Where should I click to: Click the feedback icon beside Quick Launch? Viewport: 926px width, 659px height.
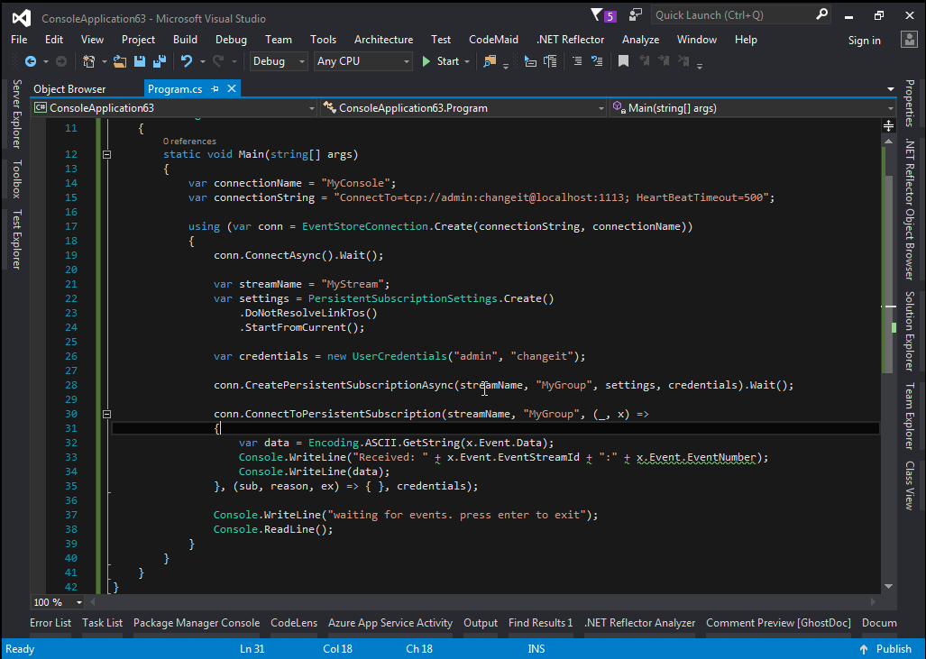(636, 14)
